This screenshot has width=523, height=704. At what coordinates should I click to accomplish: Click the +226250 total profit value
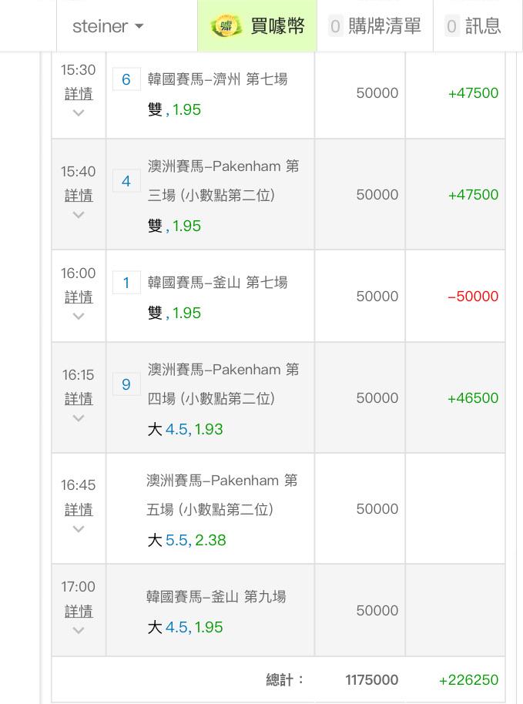point(468,680)
